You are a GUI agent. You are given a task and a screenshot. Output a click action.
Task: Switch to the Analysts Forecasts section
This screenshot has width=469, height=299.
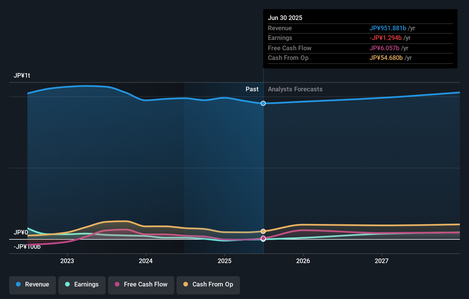(x=295, y=89)
